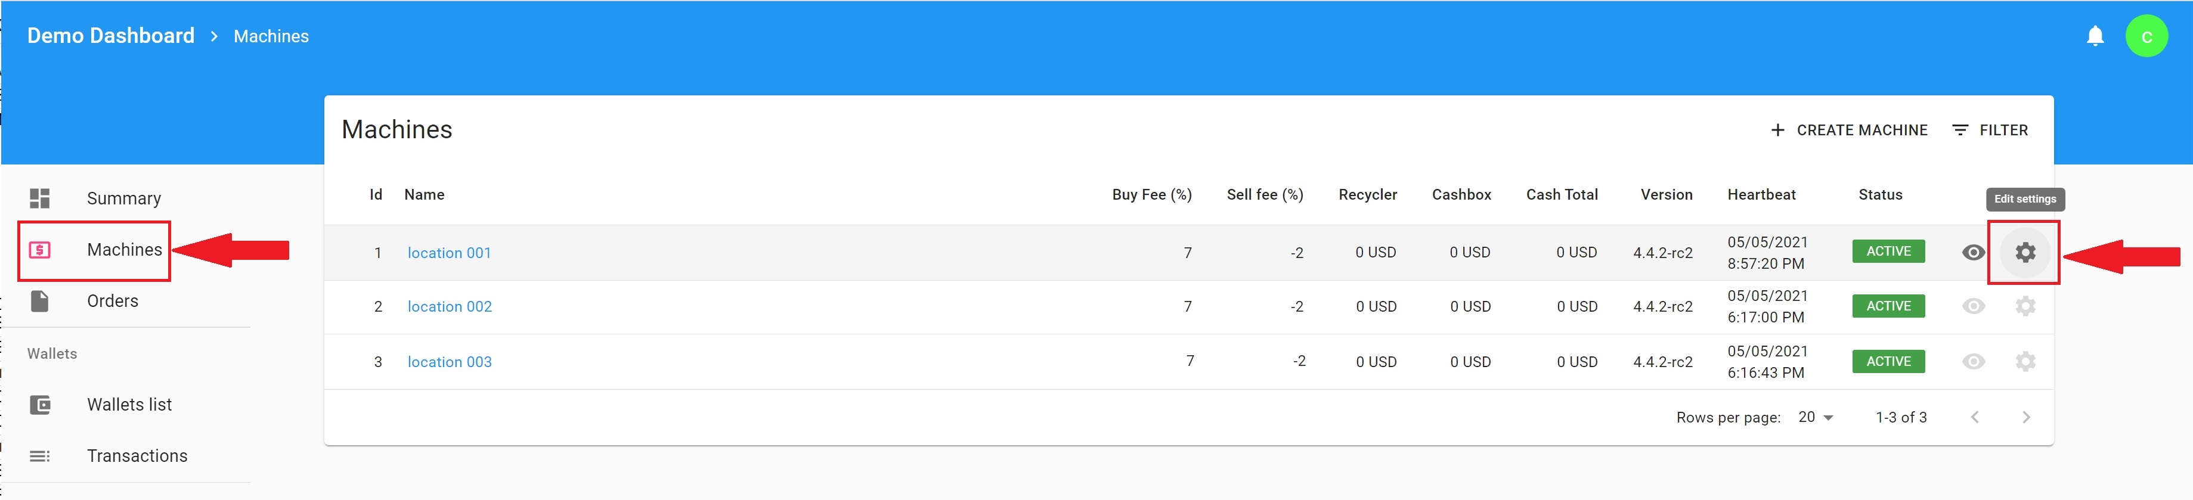Open the notifications bell icon
Image resolution: width=2193 pixels, height=500 pixels.
coord(2095,36)
